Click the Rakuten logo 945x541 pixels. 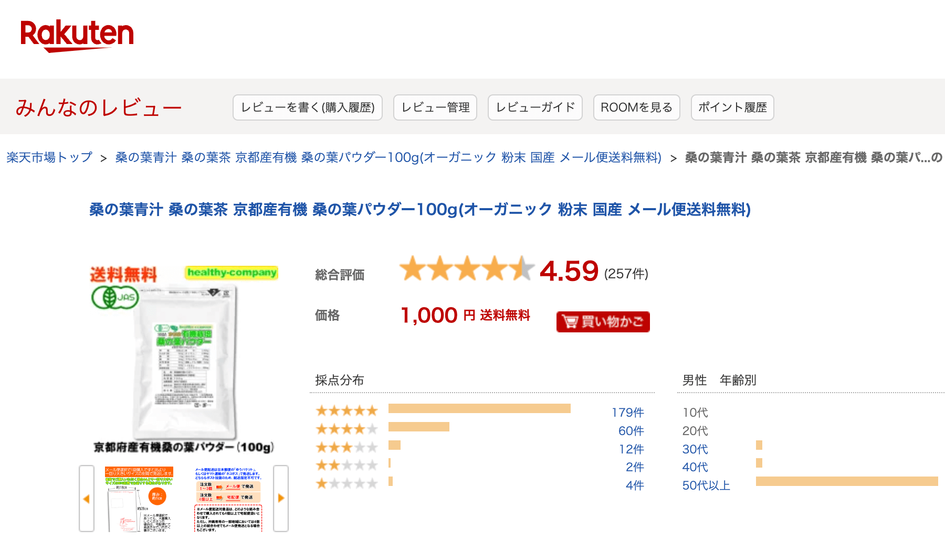pyautogui.click(x=77, y=36)
